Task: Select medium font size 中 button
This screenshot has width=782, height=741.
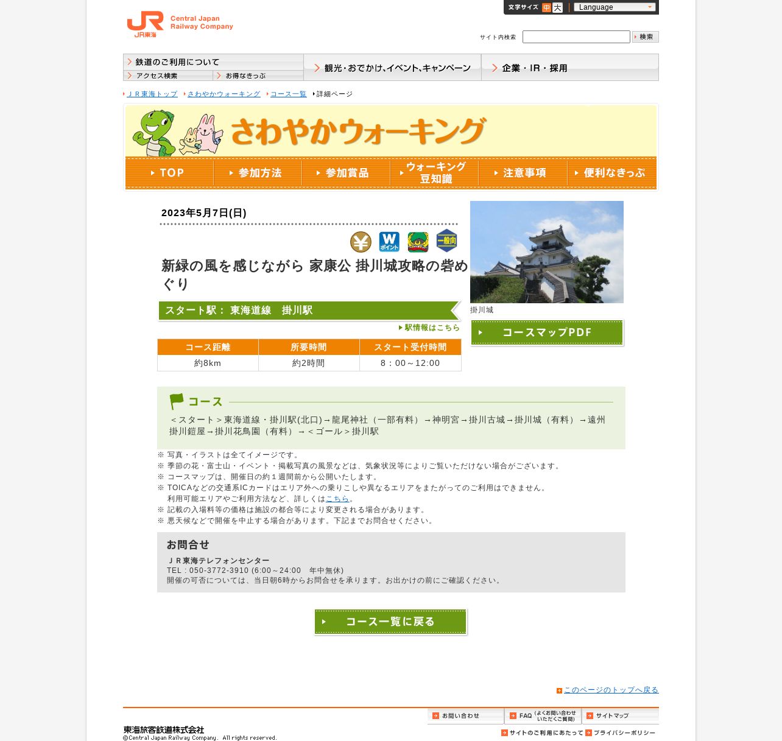Action: [x=546, y=7]
